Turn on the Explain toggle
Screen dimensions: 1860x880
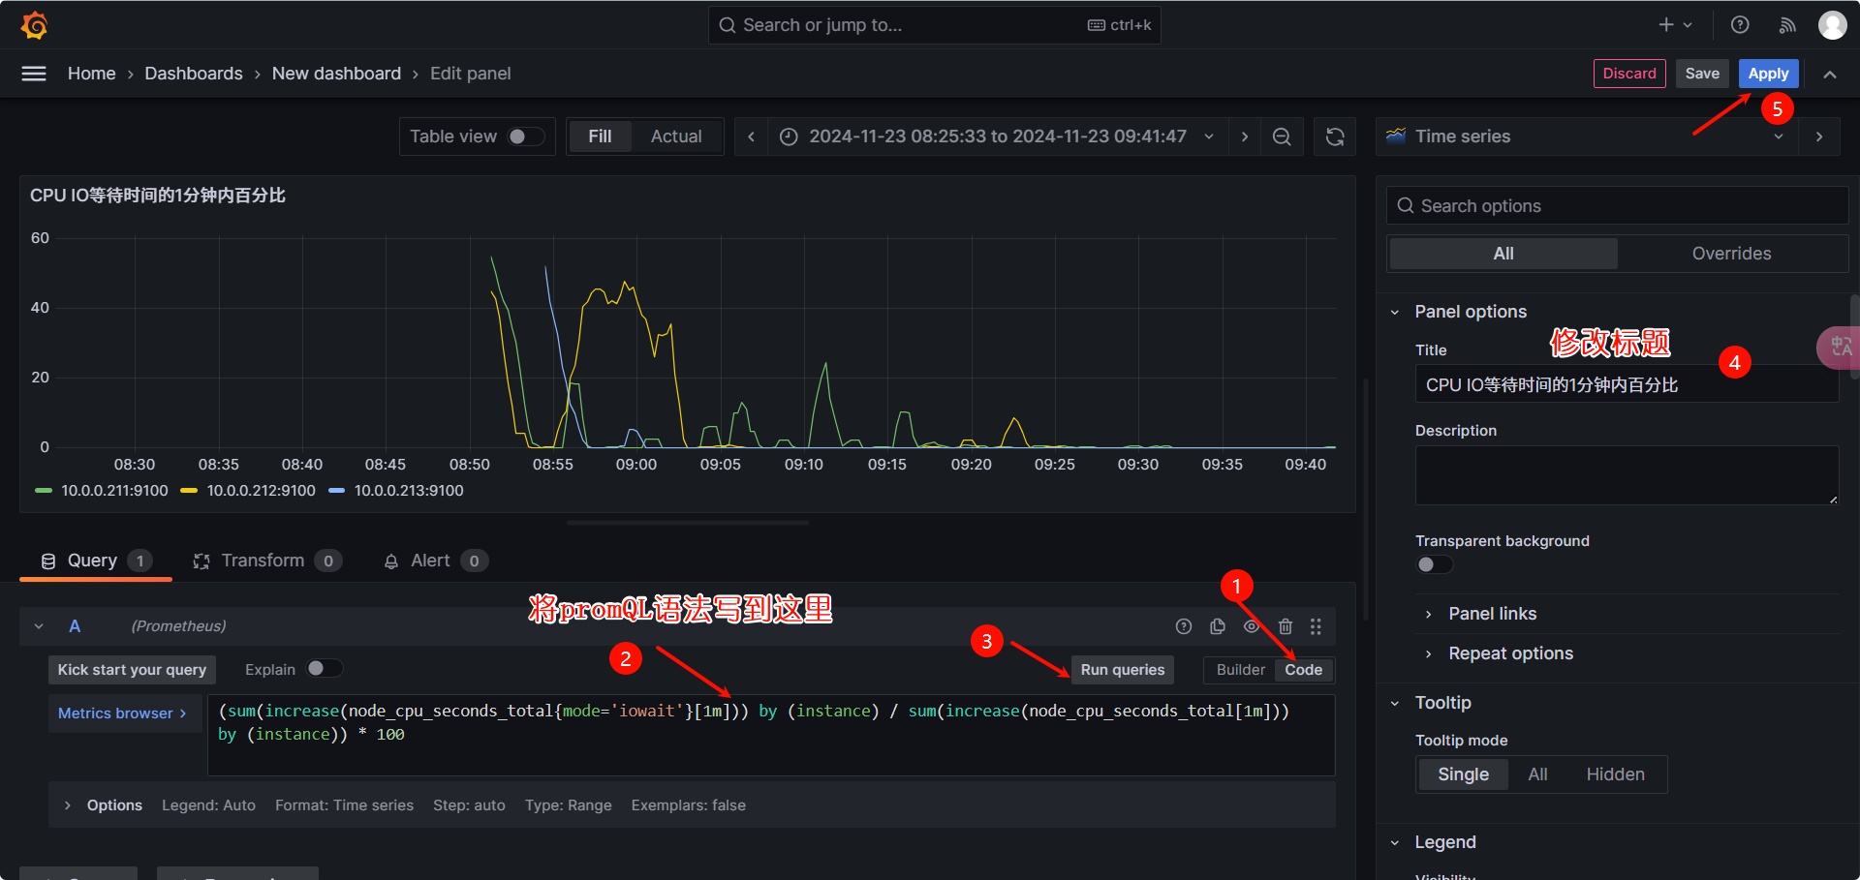(x=324, y=669)
